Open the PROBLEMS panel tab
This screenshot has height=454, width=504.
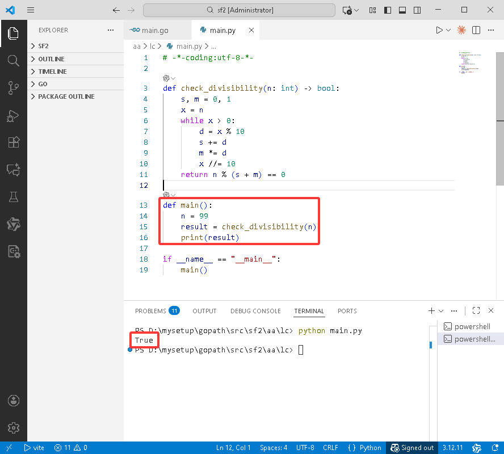(157, 310)
